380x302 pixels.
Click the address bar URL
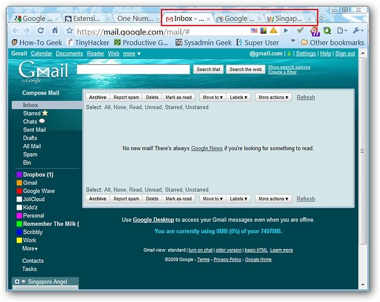[133, 32]
